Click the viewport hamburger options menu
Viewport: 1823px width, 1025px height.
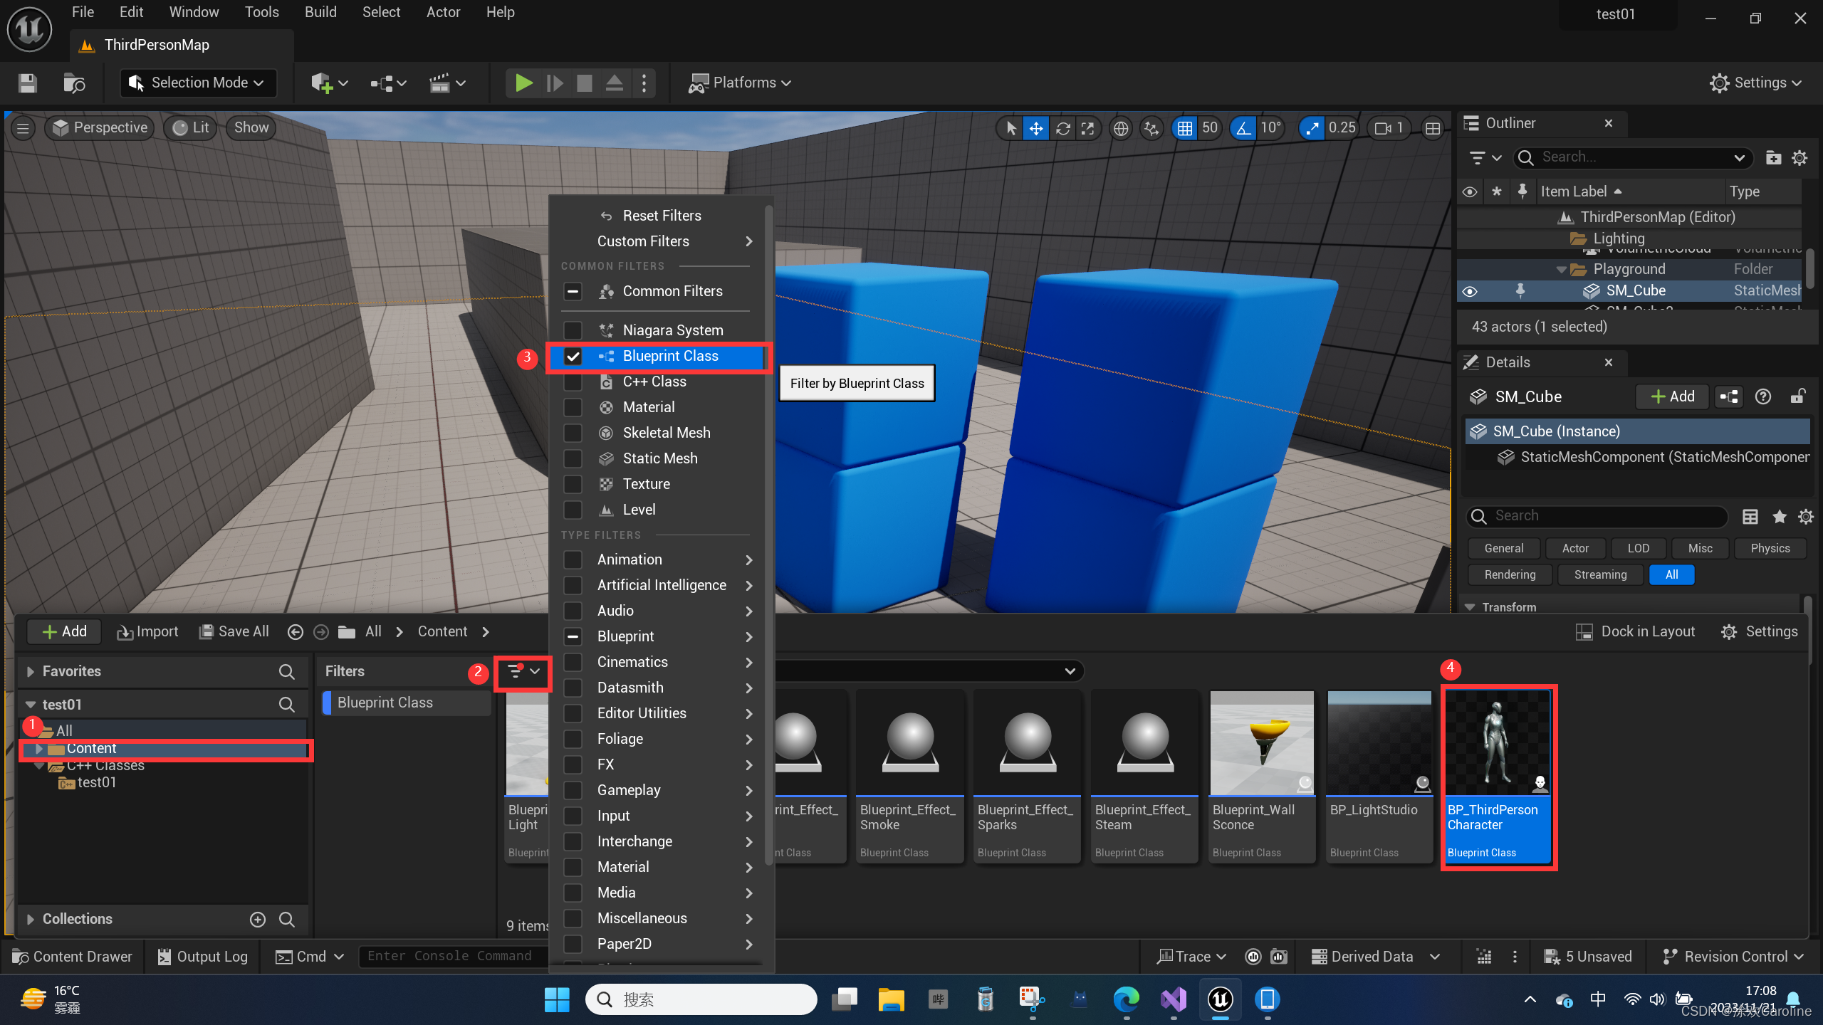(23, 128)
